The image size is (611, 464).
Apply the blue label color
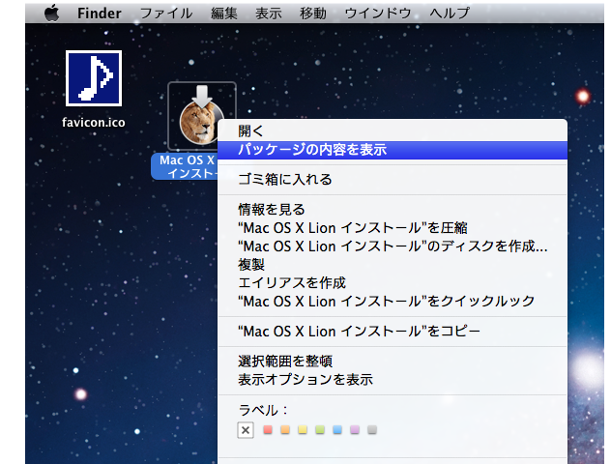pyautogui.click(x=337, y=430)
